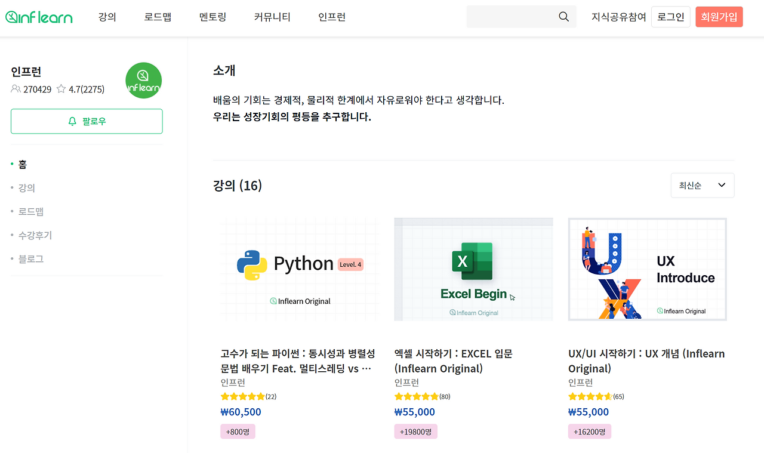Switch to the 수강후기 section in the sidebar
The image size is (764, 453).
point(35,235)
